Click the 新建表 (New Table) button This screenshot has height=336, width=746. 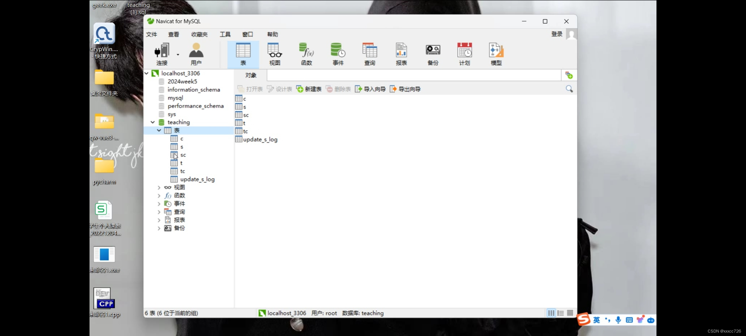[x=309, y=89]
